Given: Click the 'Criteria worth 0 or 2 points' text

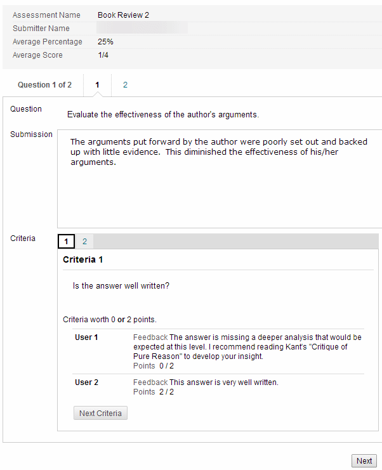Looking at the screenshot, I should 109,320.
